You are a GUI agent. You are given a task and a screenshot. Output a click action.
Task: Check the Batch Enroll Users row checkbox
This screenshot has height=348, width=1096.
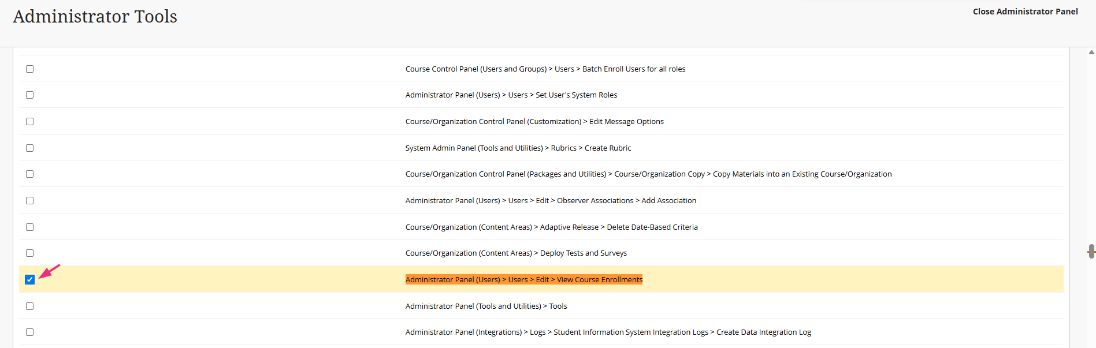pos(30,69)
